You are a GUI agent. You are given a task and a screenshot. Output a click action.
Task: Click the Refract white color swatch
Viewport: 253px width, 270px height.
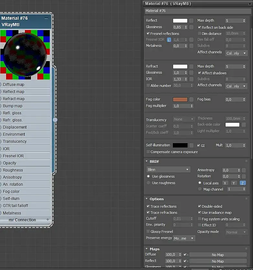[180, 67]
